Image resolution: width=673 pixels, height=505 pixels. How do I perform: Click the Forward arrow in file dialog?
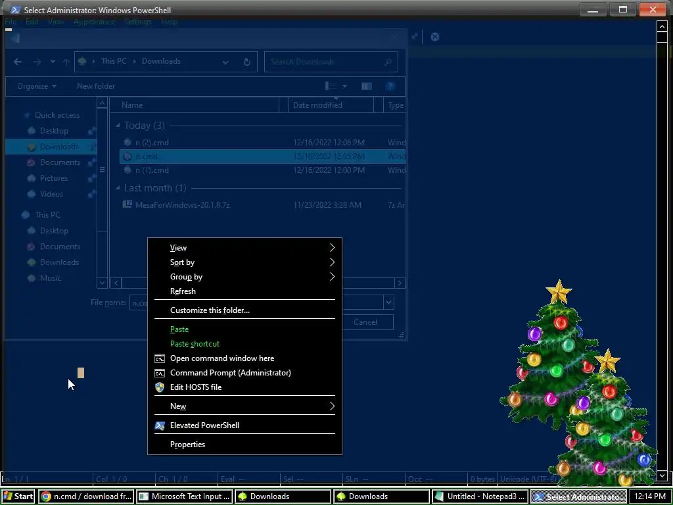pos(37,62)
